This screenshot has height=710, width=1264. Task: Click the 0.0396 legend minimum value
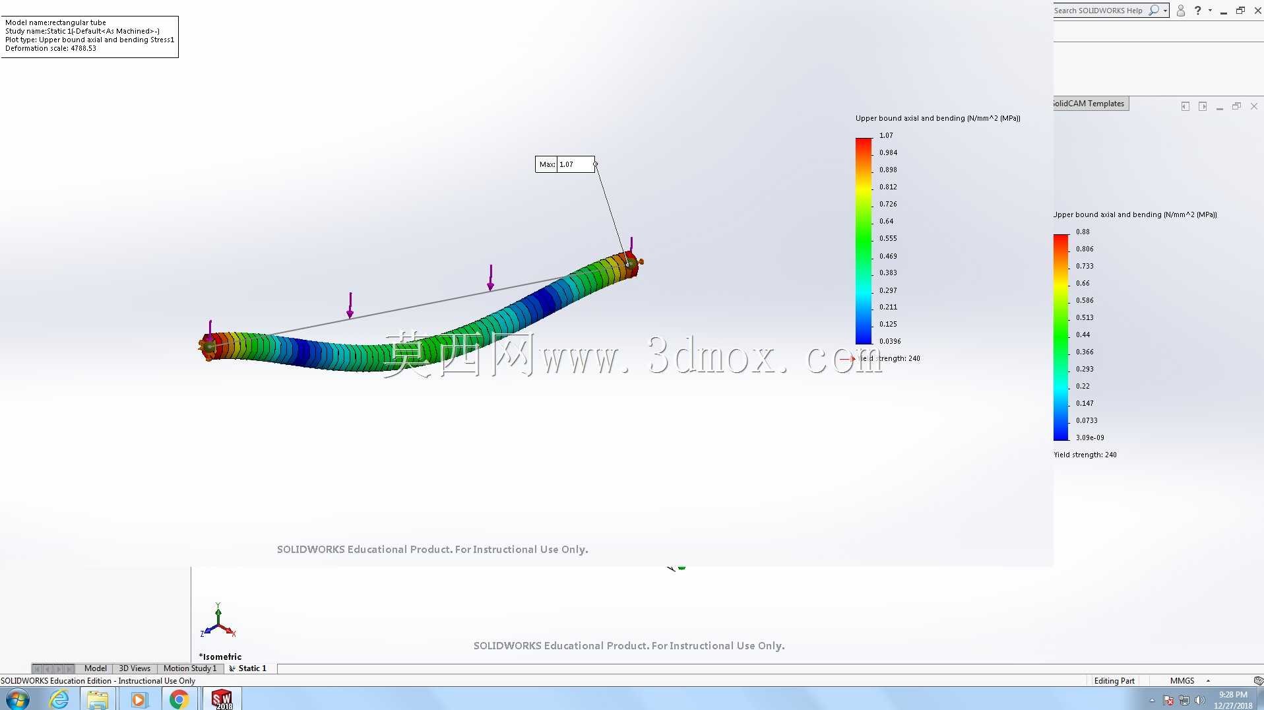click(890, 341)
